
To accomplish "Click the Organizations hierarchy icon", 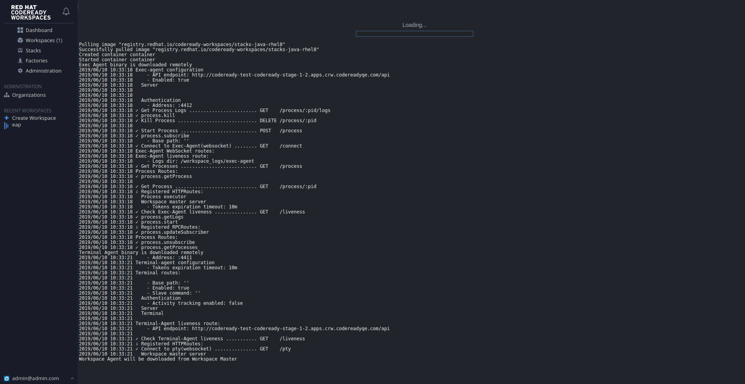I will click(7, 95).
